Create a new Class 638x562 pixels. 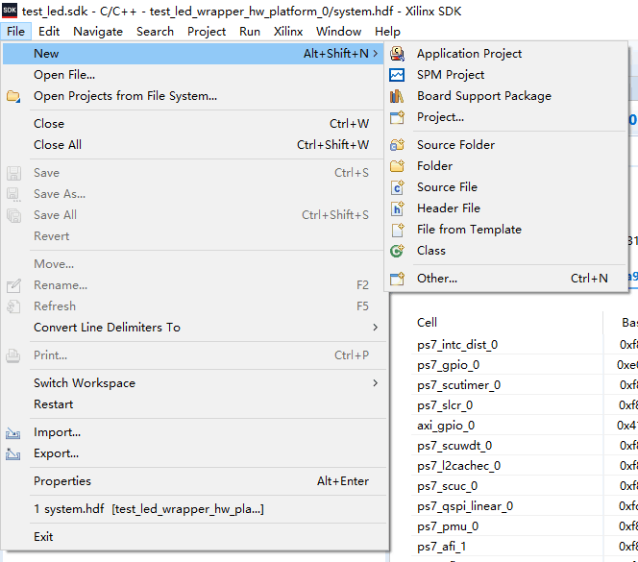(506, 251)
